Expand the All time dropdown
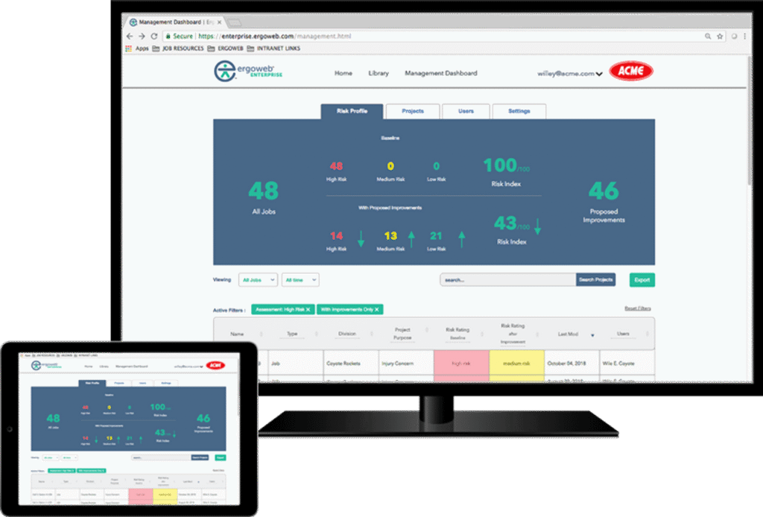Screen dimensions: 763x517 click(x=300, y=279)
